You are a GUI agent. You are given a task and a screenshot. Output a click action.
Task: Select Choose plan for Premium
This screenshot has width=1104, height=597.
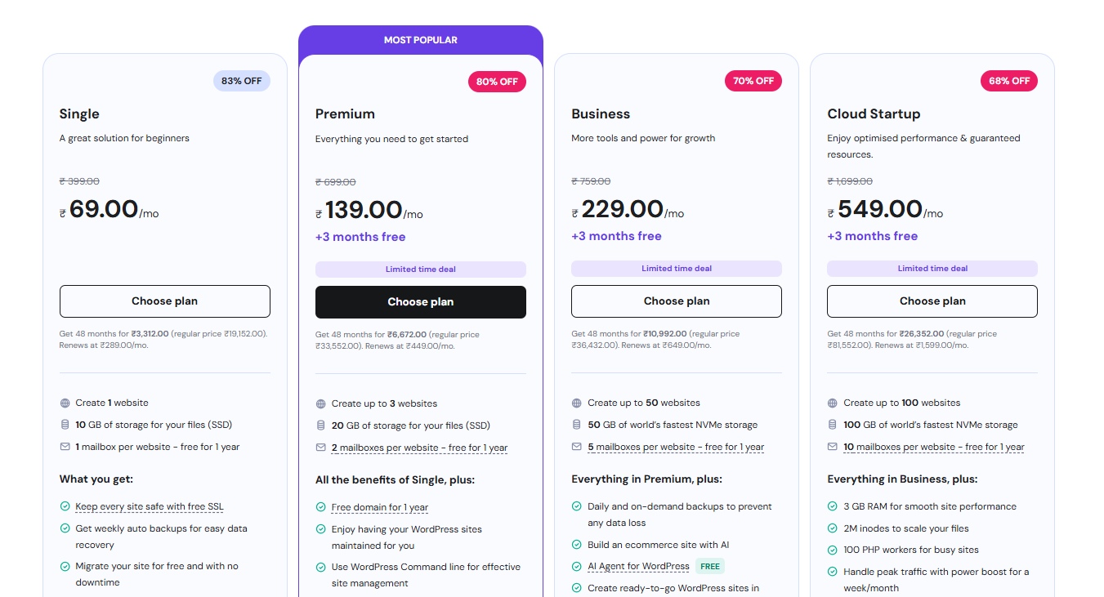click(x=420, y=302)
